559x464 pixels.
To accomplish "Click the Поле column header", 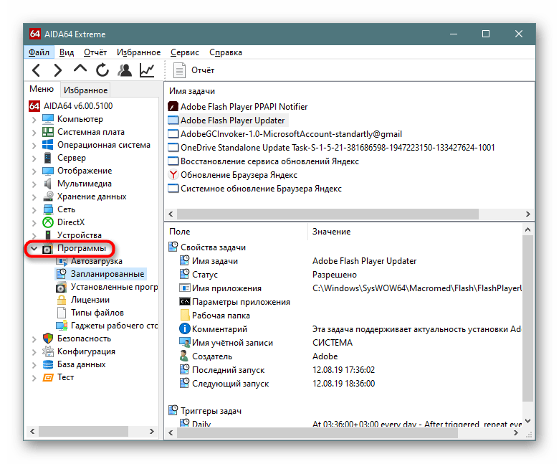I will click(180, 232).
